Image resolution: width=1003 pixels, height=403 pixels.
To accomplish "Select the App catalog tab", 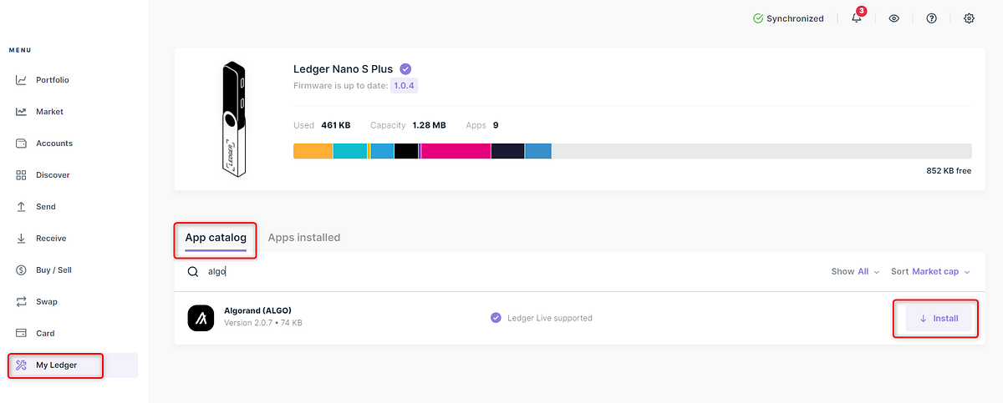I will tap(216, 238).
